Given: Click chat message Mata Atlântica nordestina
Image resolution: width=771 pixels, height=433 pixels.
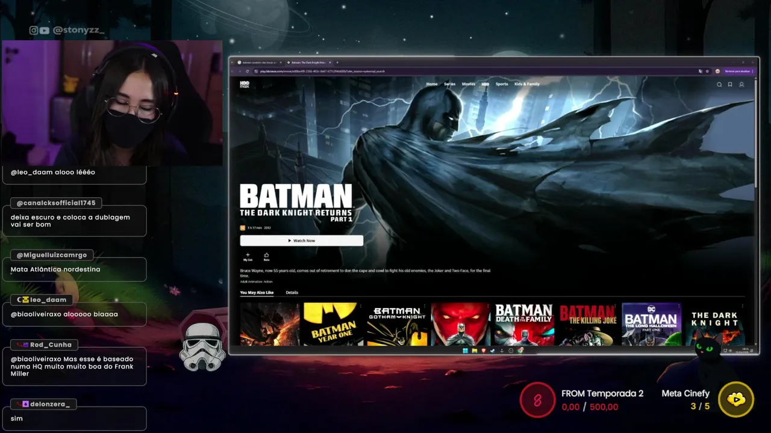Looking at the screenshot, I should tap(55, 269).
